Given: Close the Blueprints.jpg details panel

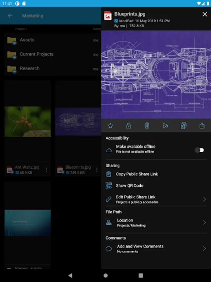Looking at the screenshot, I should click(x=205, y=14).
